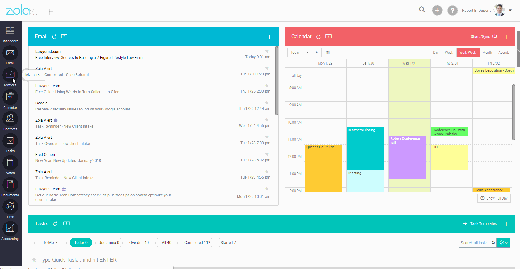This screenshot has width=520, height=269.
Task: Show All 40 tasks
Action: 166,243
